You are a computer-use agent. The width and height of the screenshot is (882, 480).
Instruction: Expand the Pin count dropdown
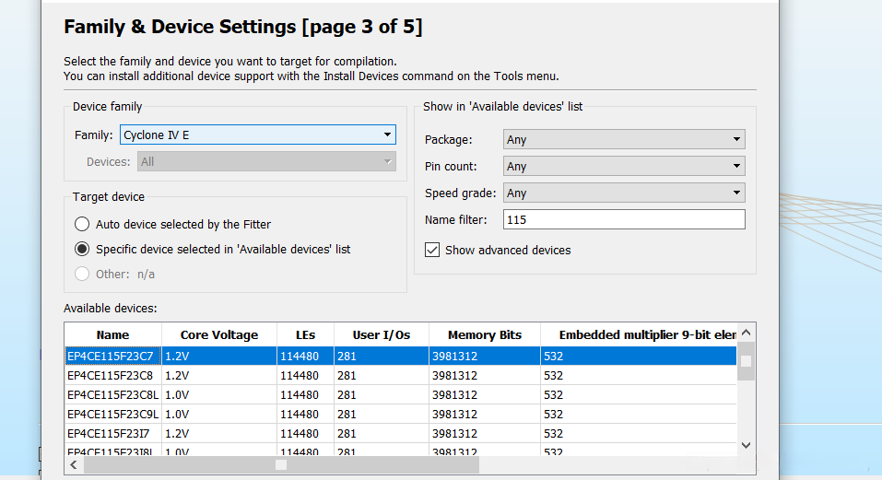click(x=624, y=167)
